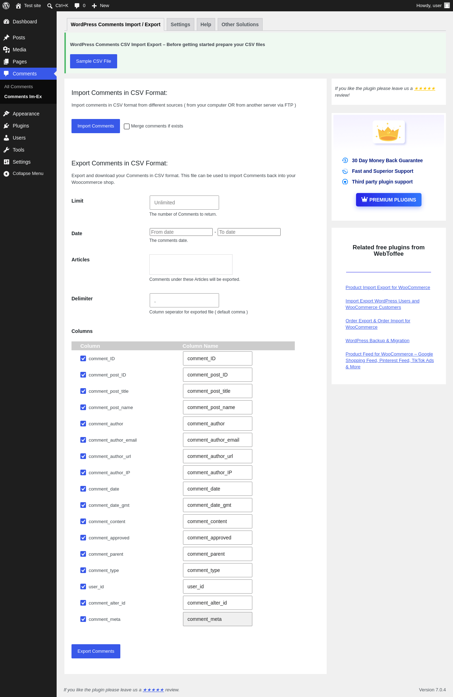The height and width of the screenshot is (697, 453).
Task: Click the Settings sliders icon in sidebar
Action: pos(6,162)
